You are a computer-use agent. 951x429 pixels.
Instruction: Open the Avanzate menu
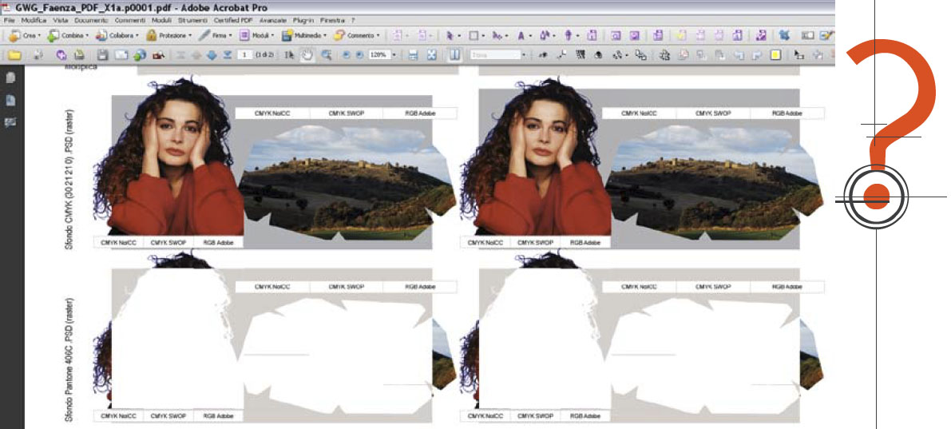point(273,20)
